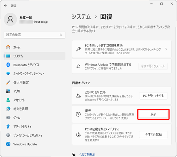Click the Windows Update repair refresh icon

tap(78, 66)
